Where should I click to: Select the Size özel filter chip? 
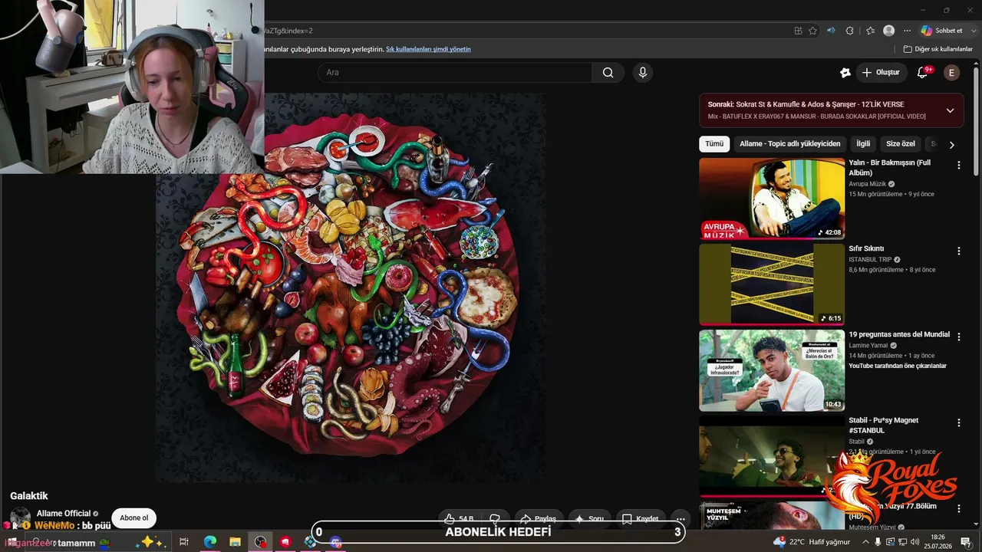pos(901,144)
